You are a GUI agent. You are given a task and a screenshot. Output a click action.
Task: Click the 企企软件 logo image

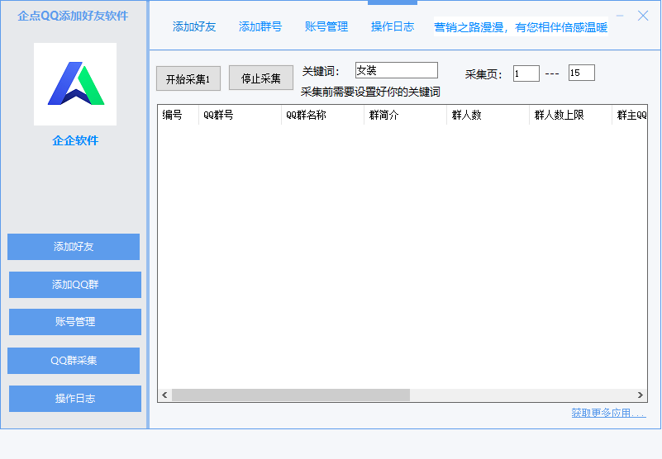(75, 84)
